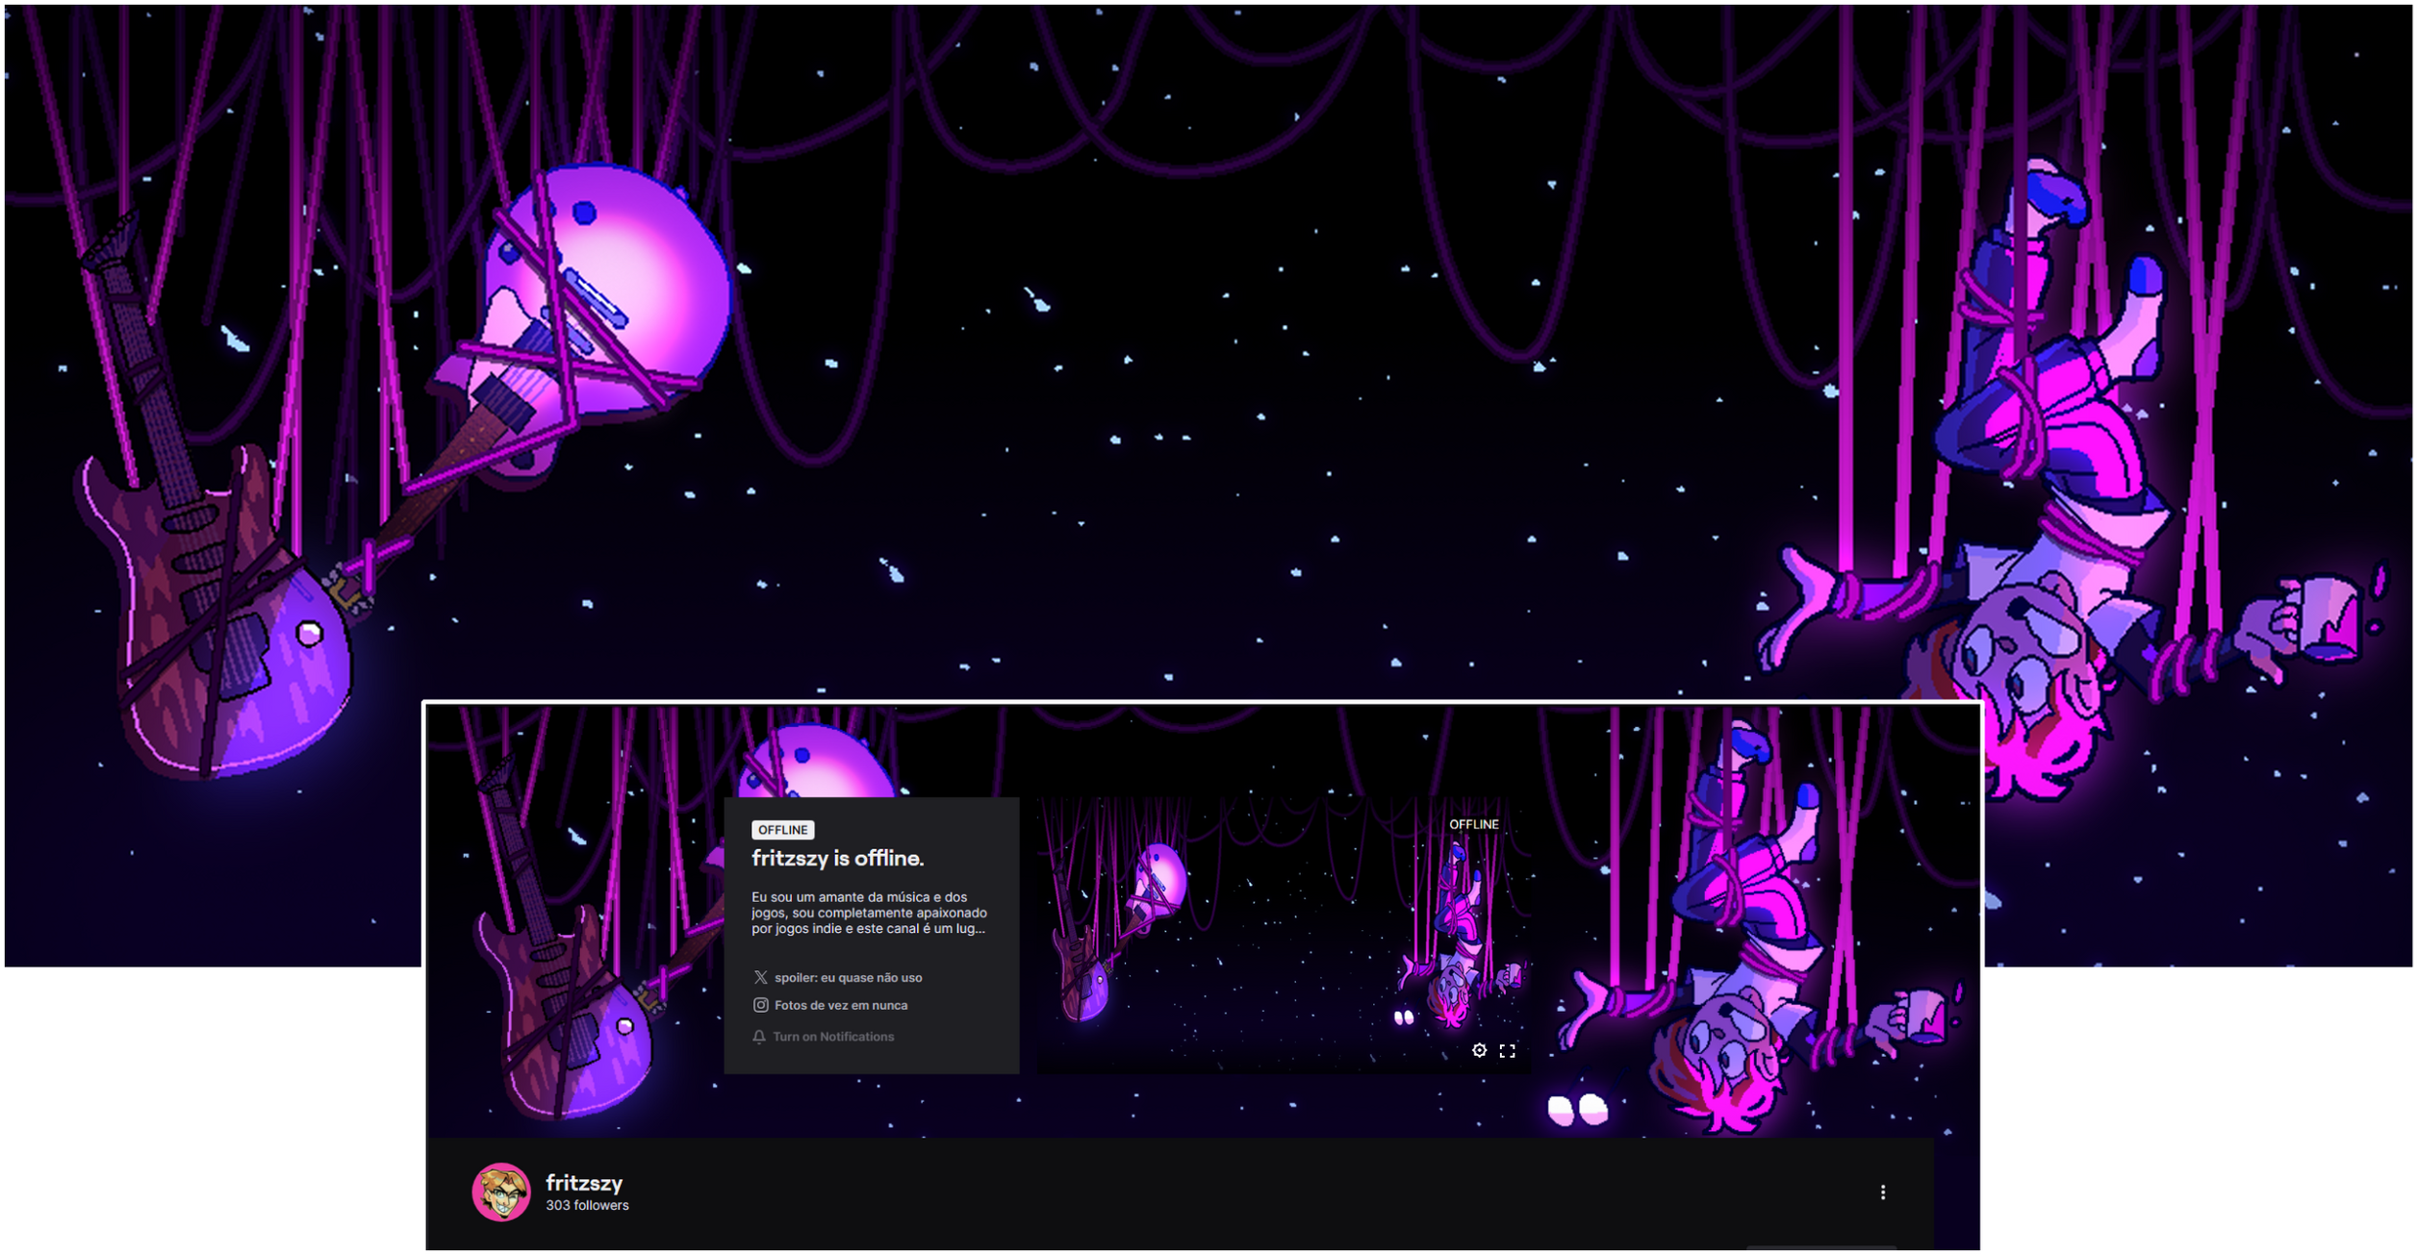Open 'Fotos de vez em nunca' link

pyautogui.click(x=840, y=1005)
